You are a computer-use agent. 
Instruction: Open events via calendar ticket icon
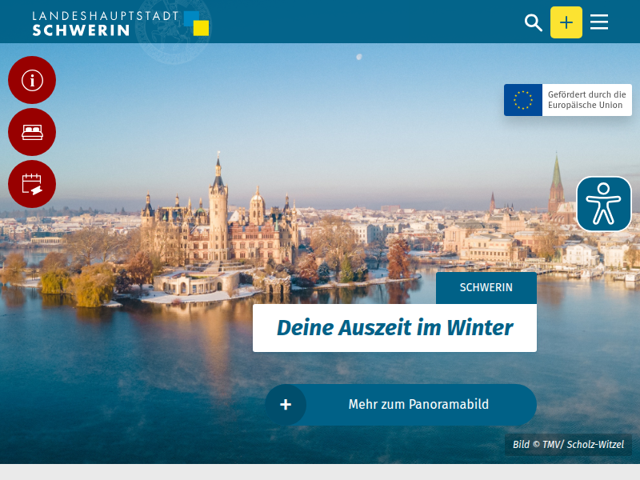point(32,184)
